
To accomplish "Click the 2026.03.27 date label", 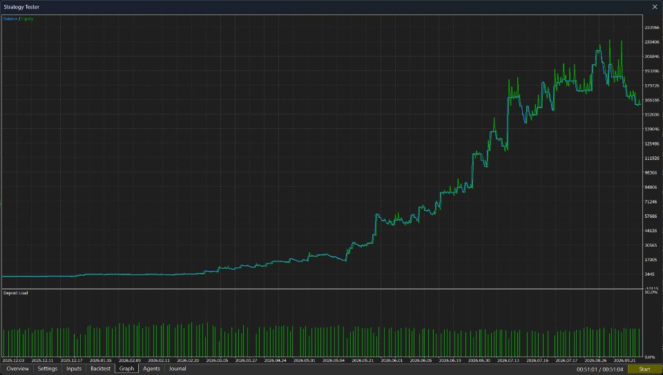I will point(246,361).
